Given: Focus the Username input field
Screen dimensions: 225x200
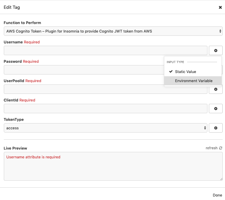Looking at the screenshot, I should [x=106, y=50].
